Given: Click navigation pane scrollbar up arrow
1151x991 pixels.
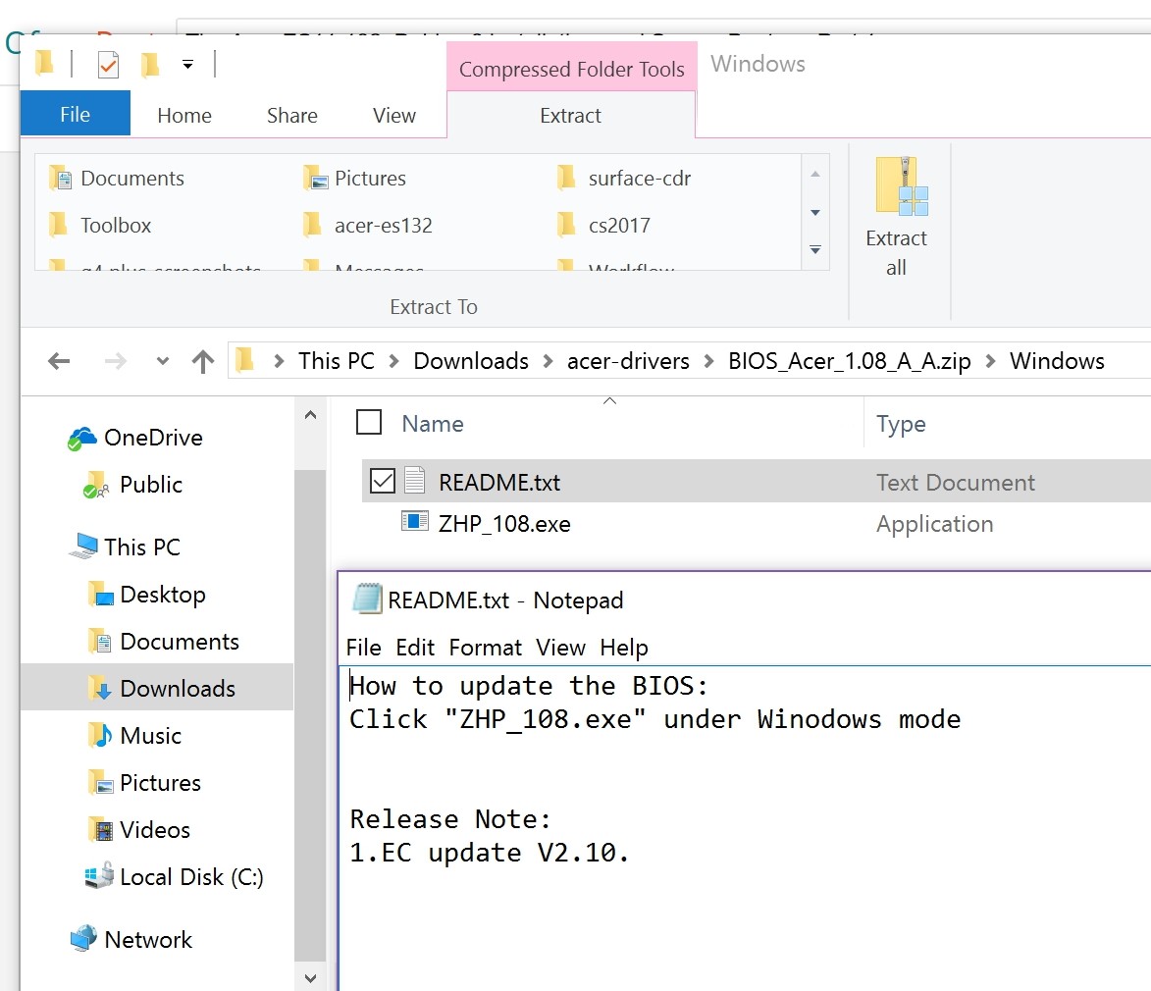Looking at the screenshot, I should [x=310, y=415].
